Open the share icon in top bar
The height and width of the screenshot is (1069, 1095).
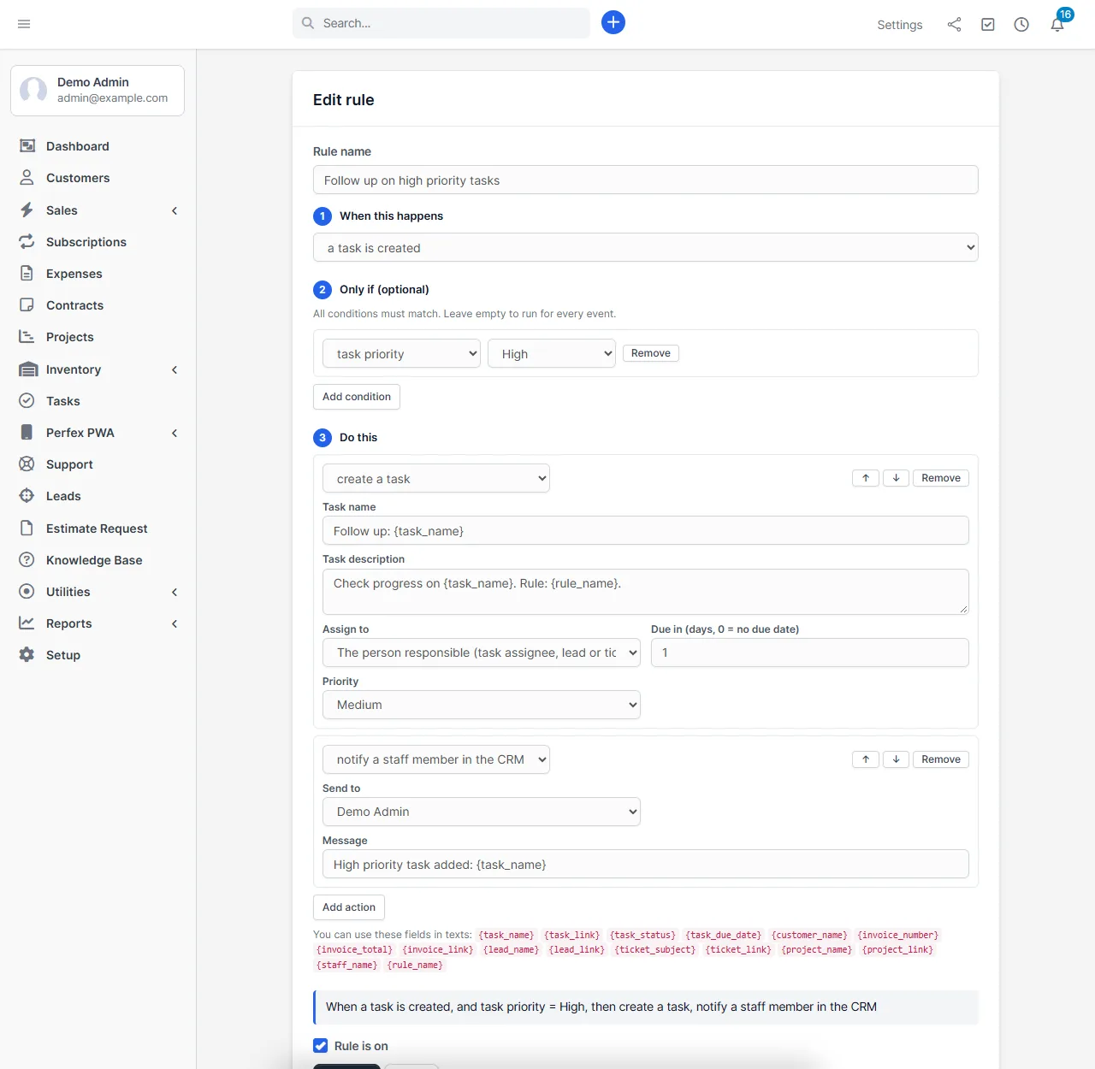coord(954,25)
